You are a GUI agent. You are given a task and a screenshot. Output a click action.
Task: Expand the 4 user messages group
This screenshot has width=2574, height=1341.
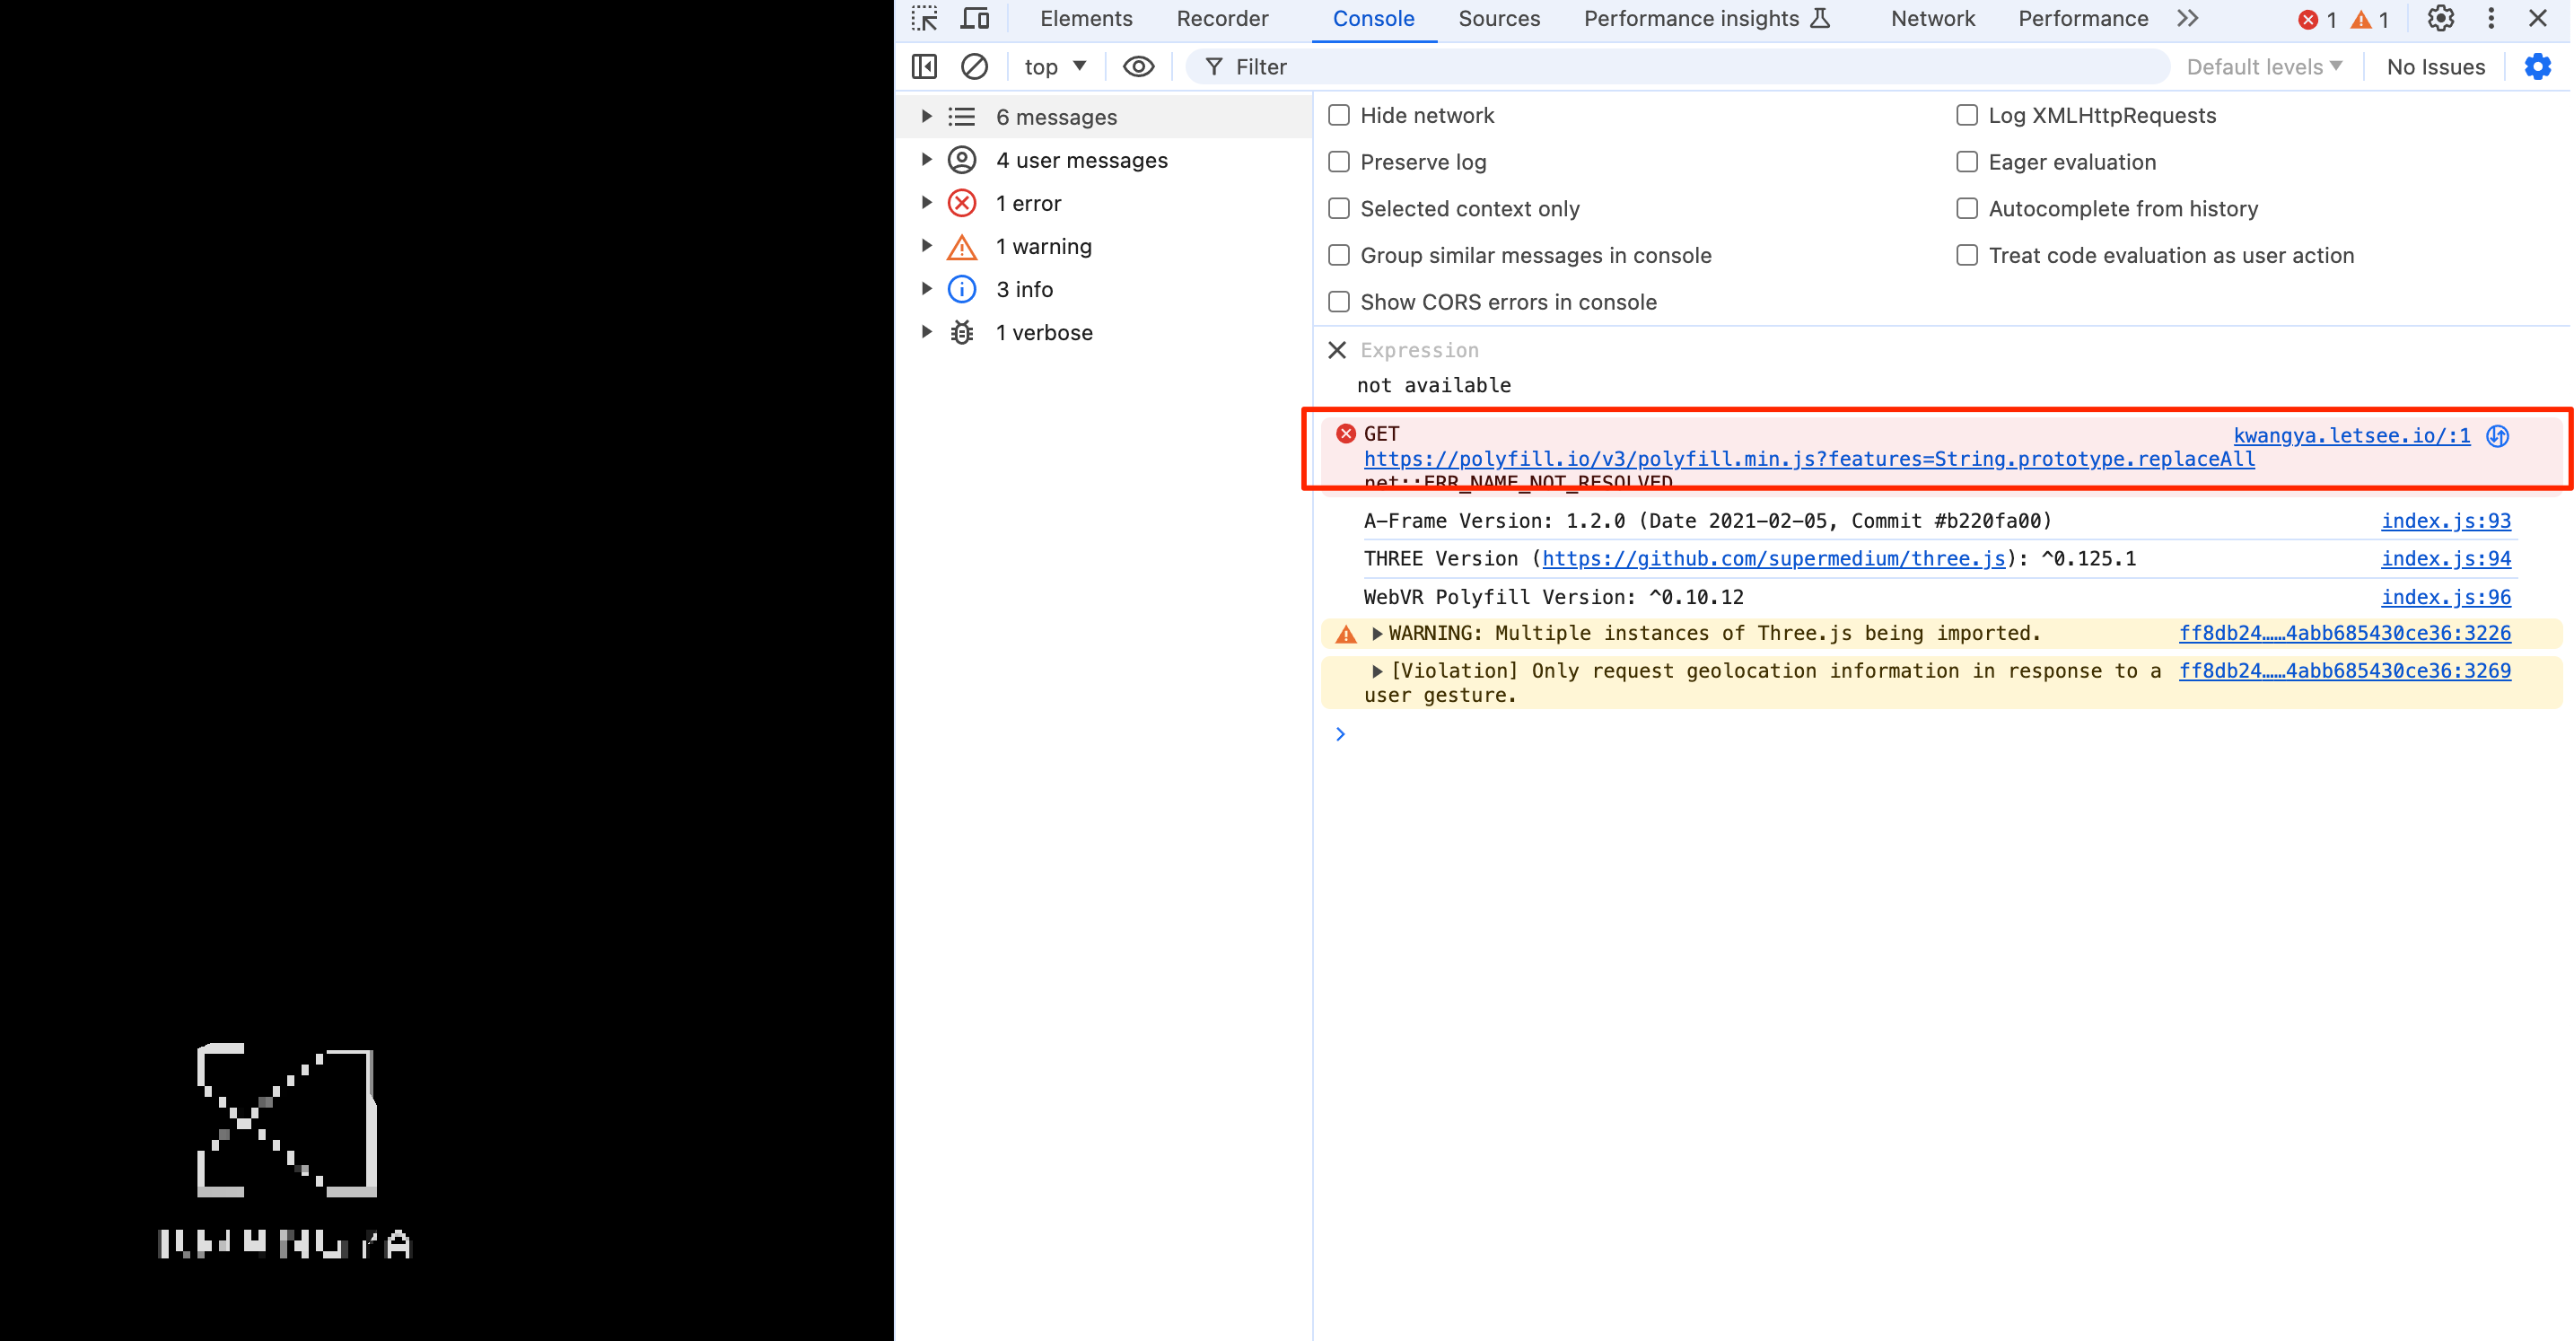point(926,160)
